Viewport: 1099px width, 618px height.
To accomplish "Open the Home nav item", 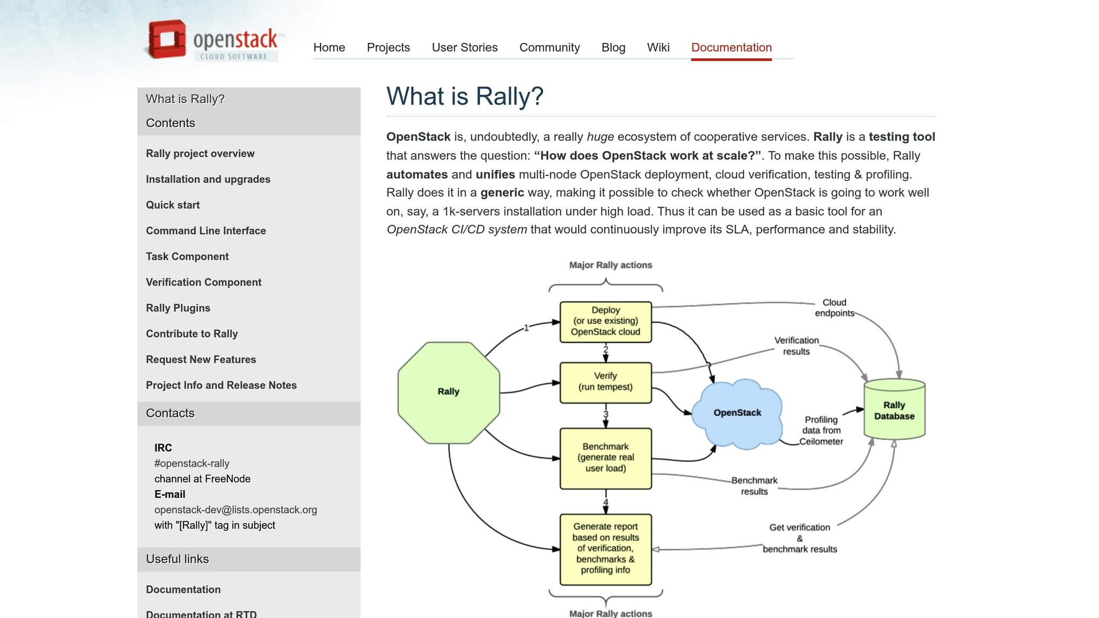I will (329, 47).
